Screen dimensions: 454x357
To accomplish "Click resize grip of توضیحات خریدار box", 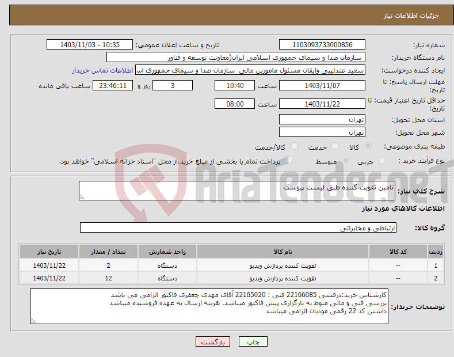I will 33,321.
